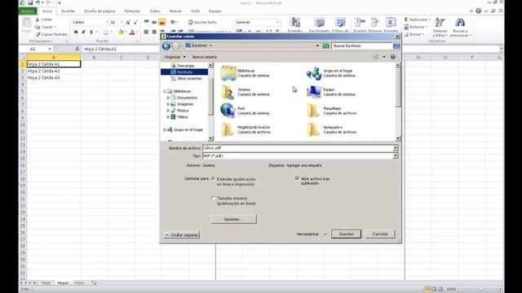
Task: Click the Guardar button
Action: pos(346,234)
